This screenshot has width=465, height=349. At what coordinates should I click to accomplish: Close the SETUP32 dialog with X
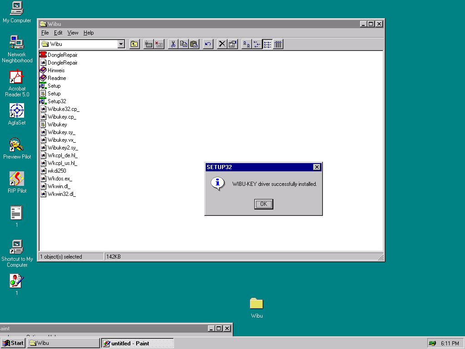317,167
